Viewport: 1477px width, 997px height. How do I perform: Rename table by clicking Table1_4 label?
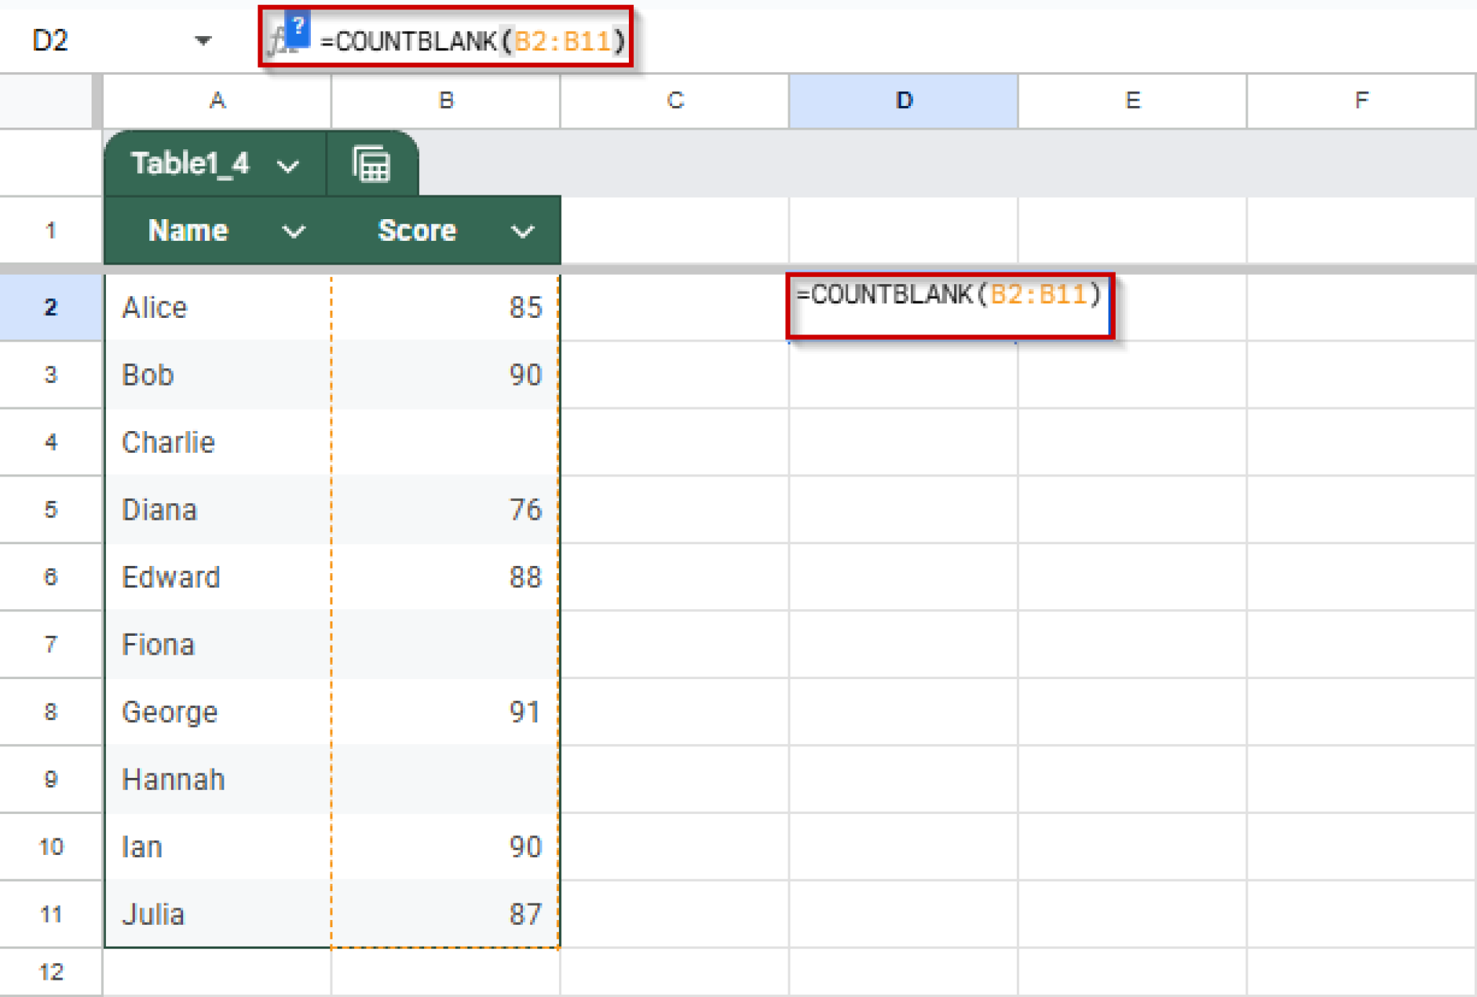[190, 164]
